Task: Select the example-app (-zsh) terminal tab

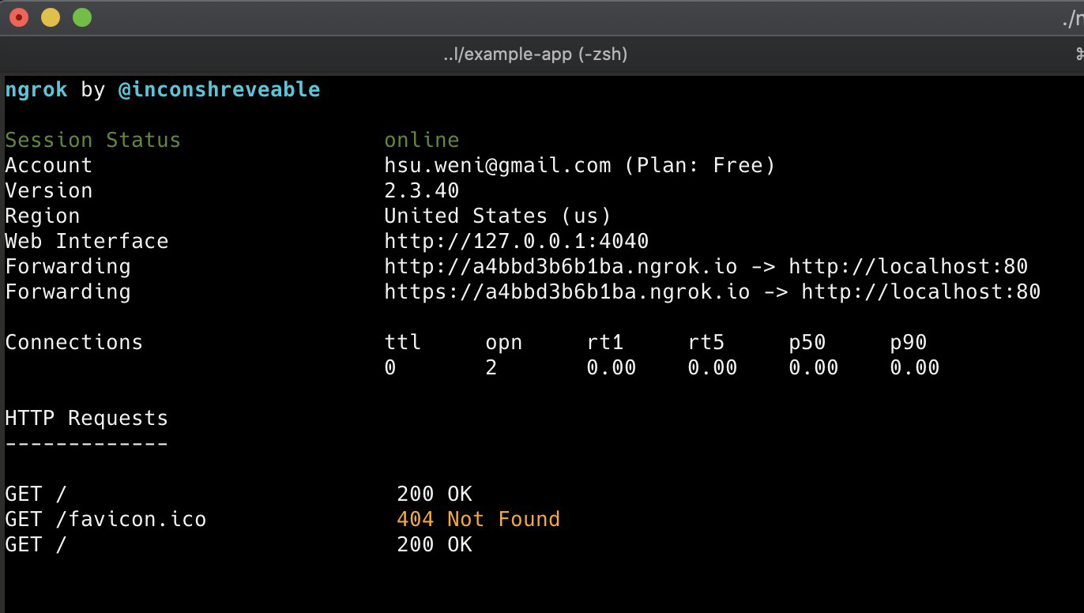Action: point(536,55)
